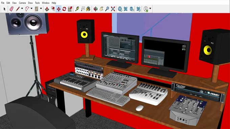Expand the account icon dropdown arrow
Image resolution: width=230 pixels, height=129 pixels.
150,8
